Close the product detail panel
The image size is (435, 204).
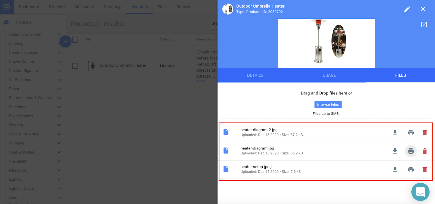point(423,9)
